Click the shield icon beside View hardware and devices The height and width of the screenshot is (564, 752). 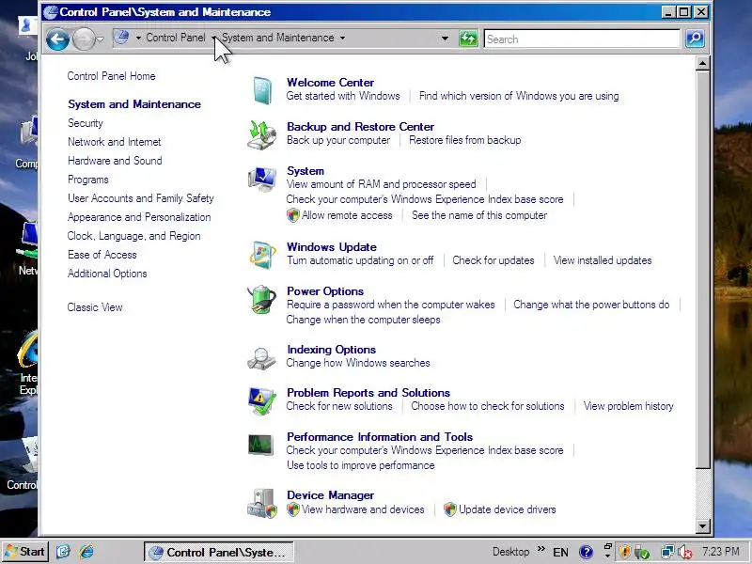[293, 509]
